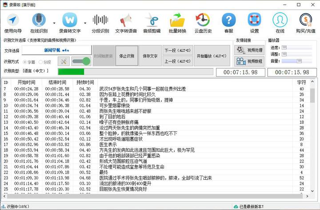Select row 不处理可能造成窒息等将危及生命

click(156, 167)
